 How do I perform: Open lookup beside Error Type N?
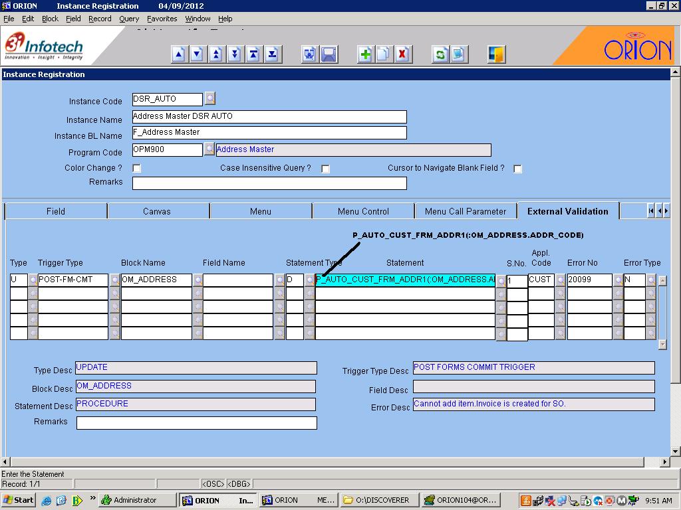tap(651, 280)
